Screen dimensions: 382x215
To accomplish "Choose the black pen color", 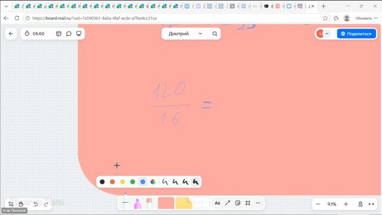I will [102, 182].
